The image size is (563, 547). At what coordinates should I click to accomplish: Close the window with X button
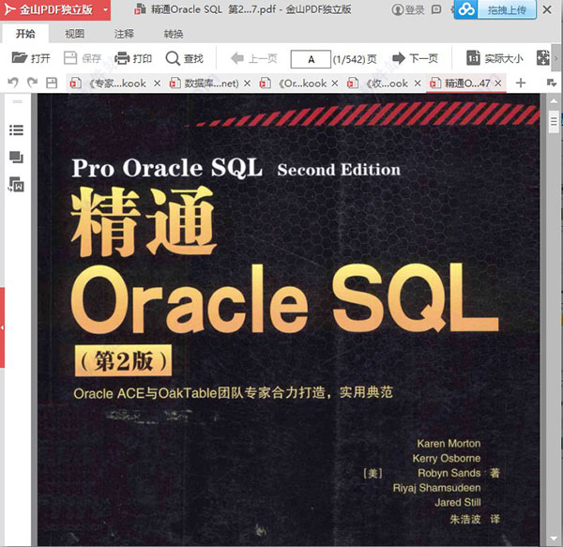(x=547, y=9)
